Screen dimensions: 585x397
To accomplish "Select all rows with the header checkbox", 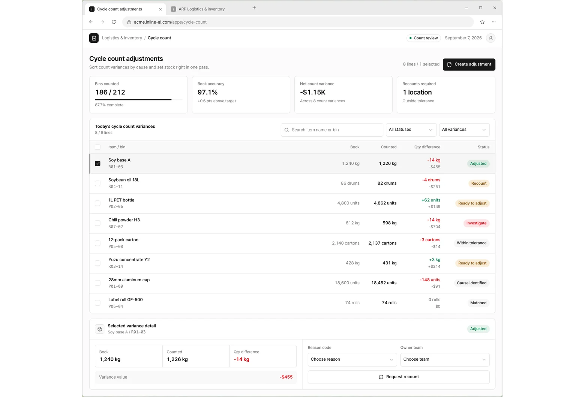I will [x=97, y=147].
